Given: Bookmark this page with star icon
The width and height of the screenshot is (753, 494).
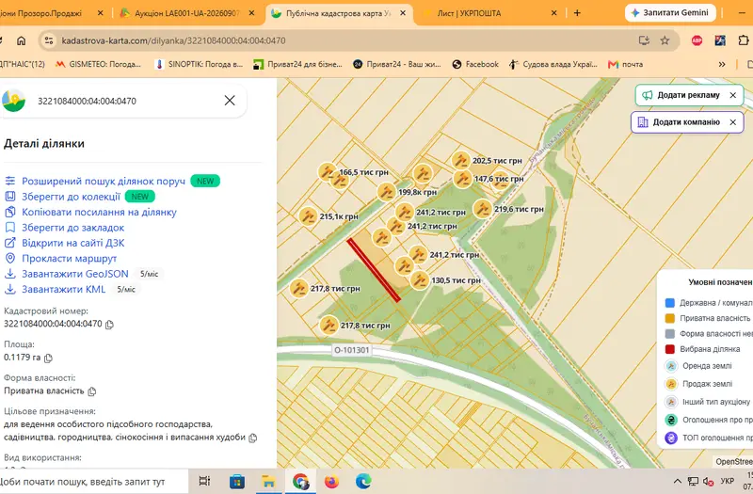Looking at the screenshot, I should pos(665,40).
